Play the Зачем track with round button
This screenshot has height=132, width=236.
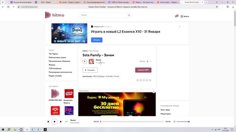pyautogui.click(x=85, y=61)
